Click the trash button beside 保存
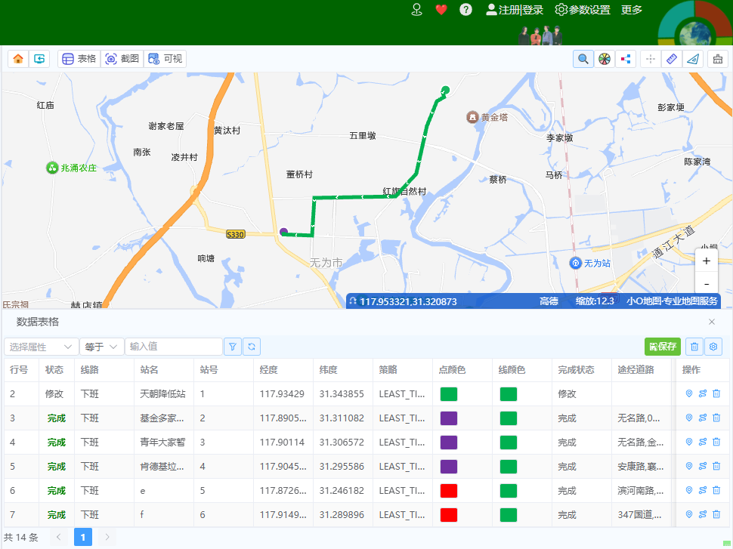The image size is (733, 549). click(x=694, y=347)
